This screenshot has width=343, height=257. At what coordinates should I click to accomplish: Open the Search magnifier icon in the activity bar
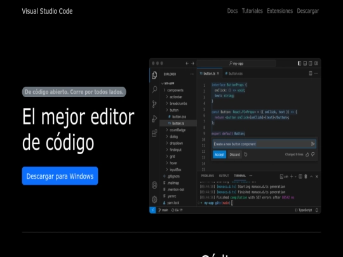point(154,89)
